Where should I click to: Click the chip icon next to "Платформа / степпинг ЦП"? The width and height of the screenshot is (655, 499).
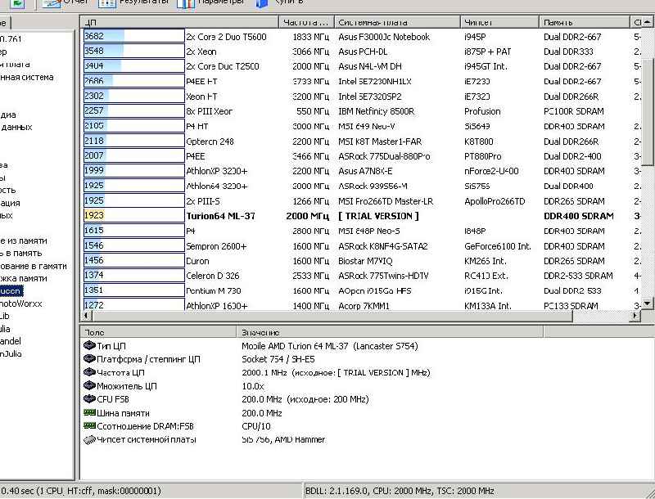point(89,359)
